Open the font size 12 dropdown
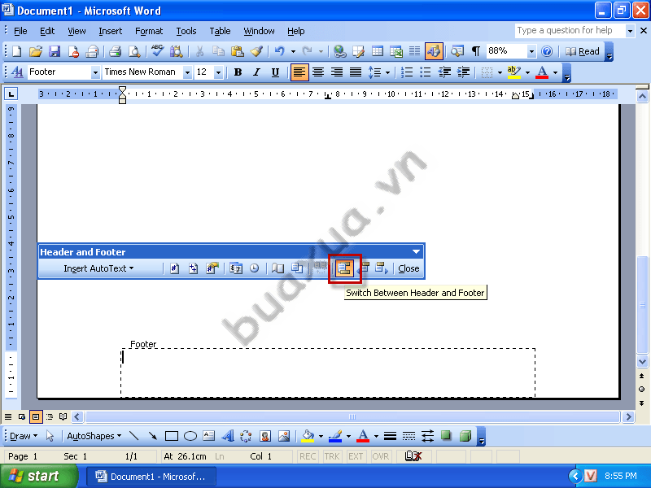 pyautogui.click(x=218, y=72)
